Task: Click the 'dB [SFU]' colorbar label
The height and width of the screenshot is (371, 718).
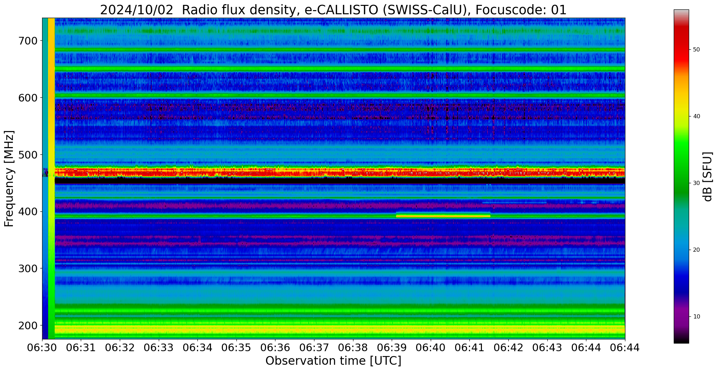Action: (708, 177)
